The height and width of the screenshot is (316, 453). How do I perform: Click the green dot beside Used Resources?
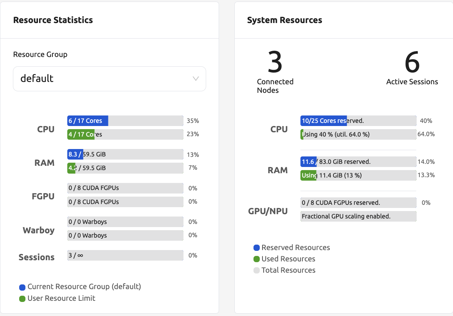tap(257, 259)
